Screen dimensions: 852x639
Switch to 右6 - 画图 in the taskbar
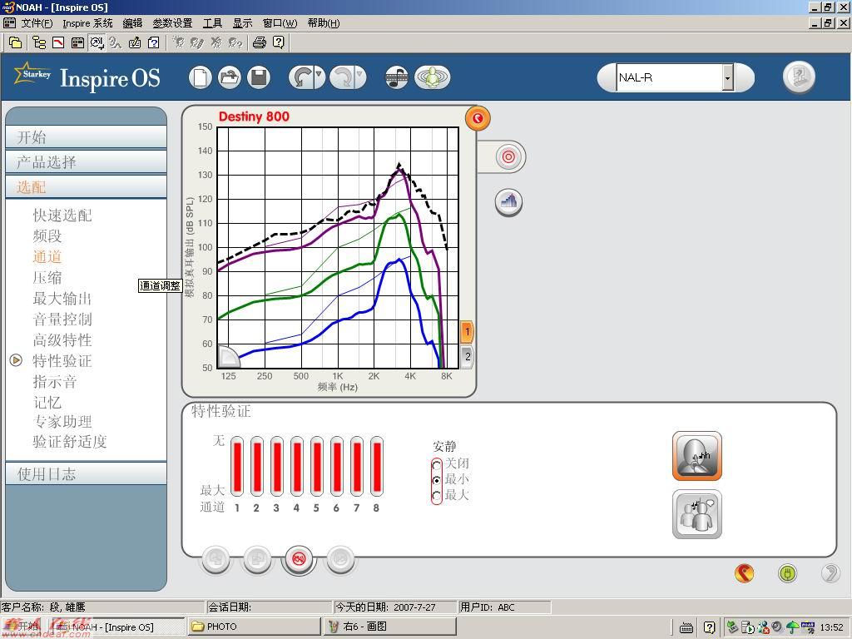(x=389, y=627)
